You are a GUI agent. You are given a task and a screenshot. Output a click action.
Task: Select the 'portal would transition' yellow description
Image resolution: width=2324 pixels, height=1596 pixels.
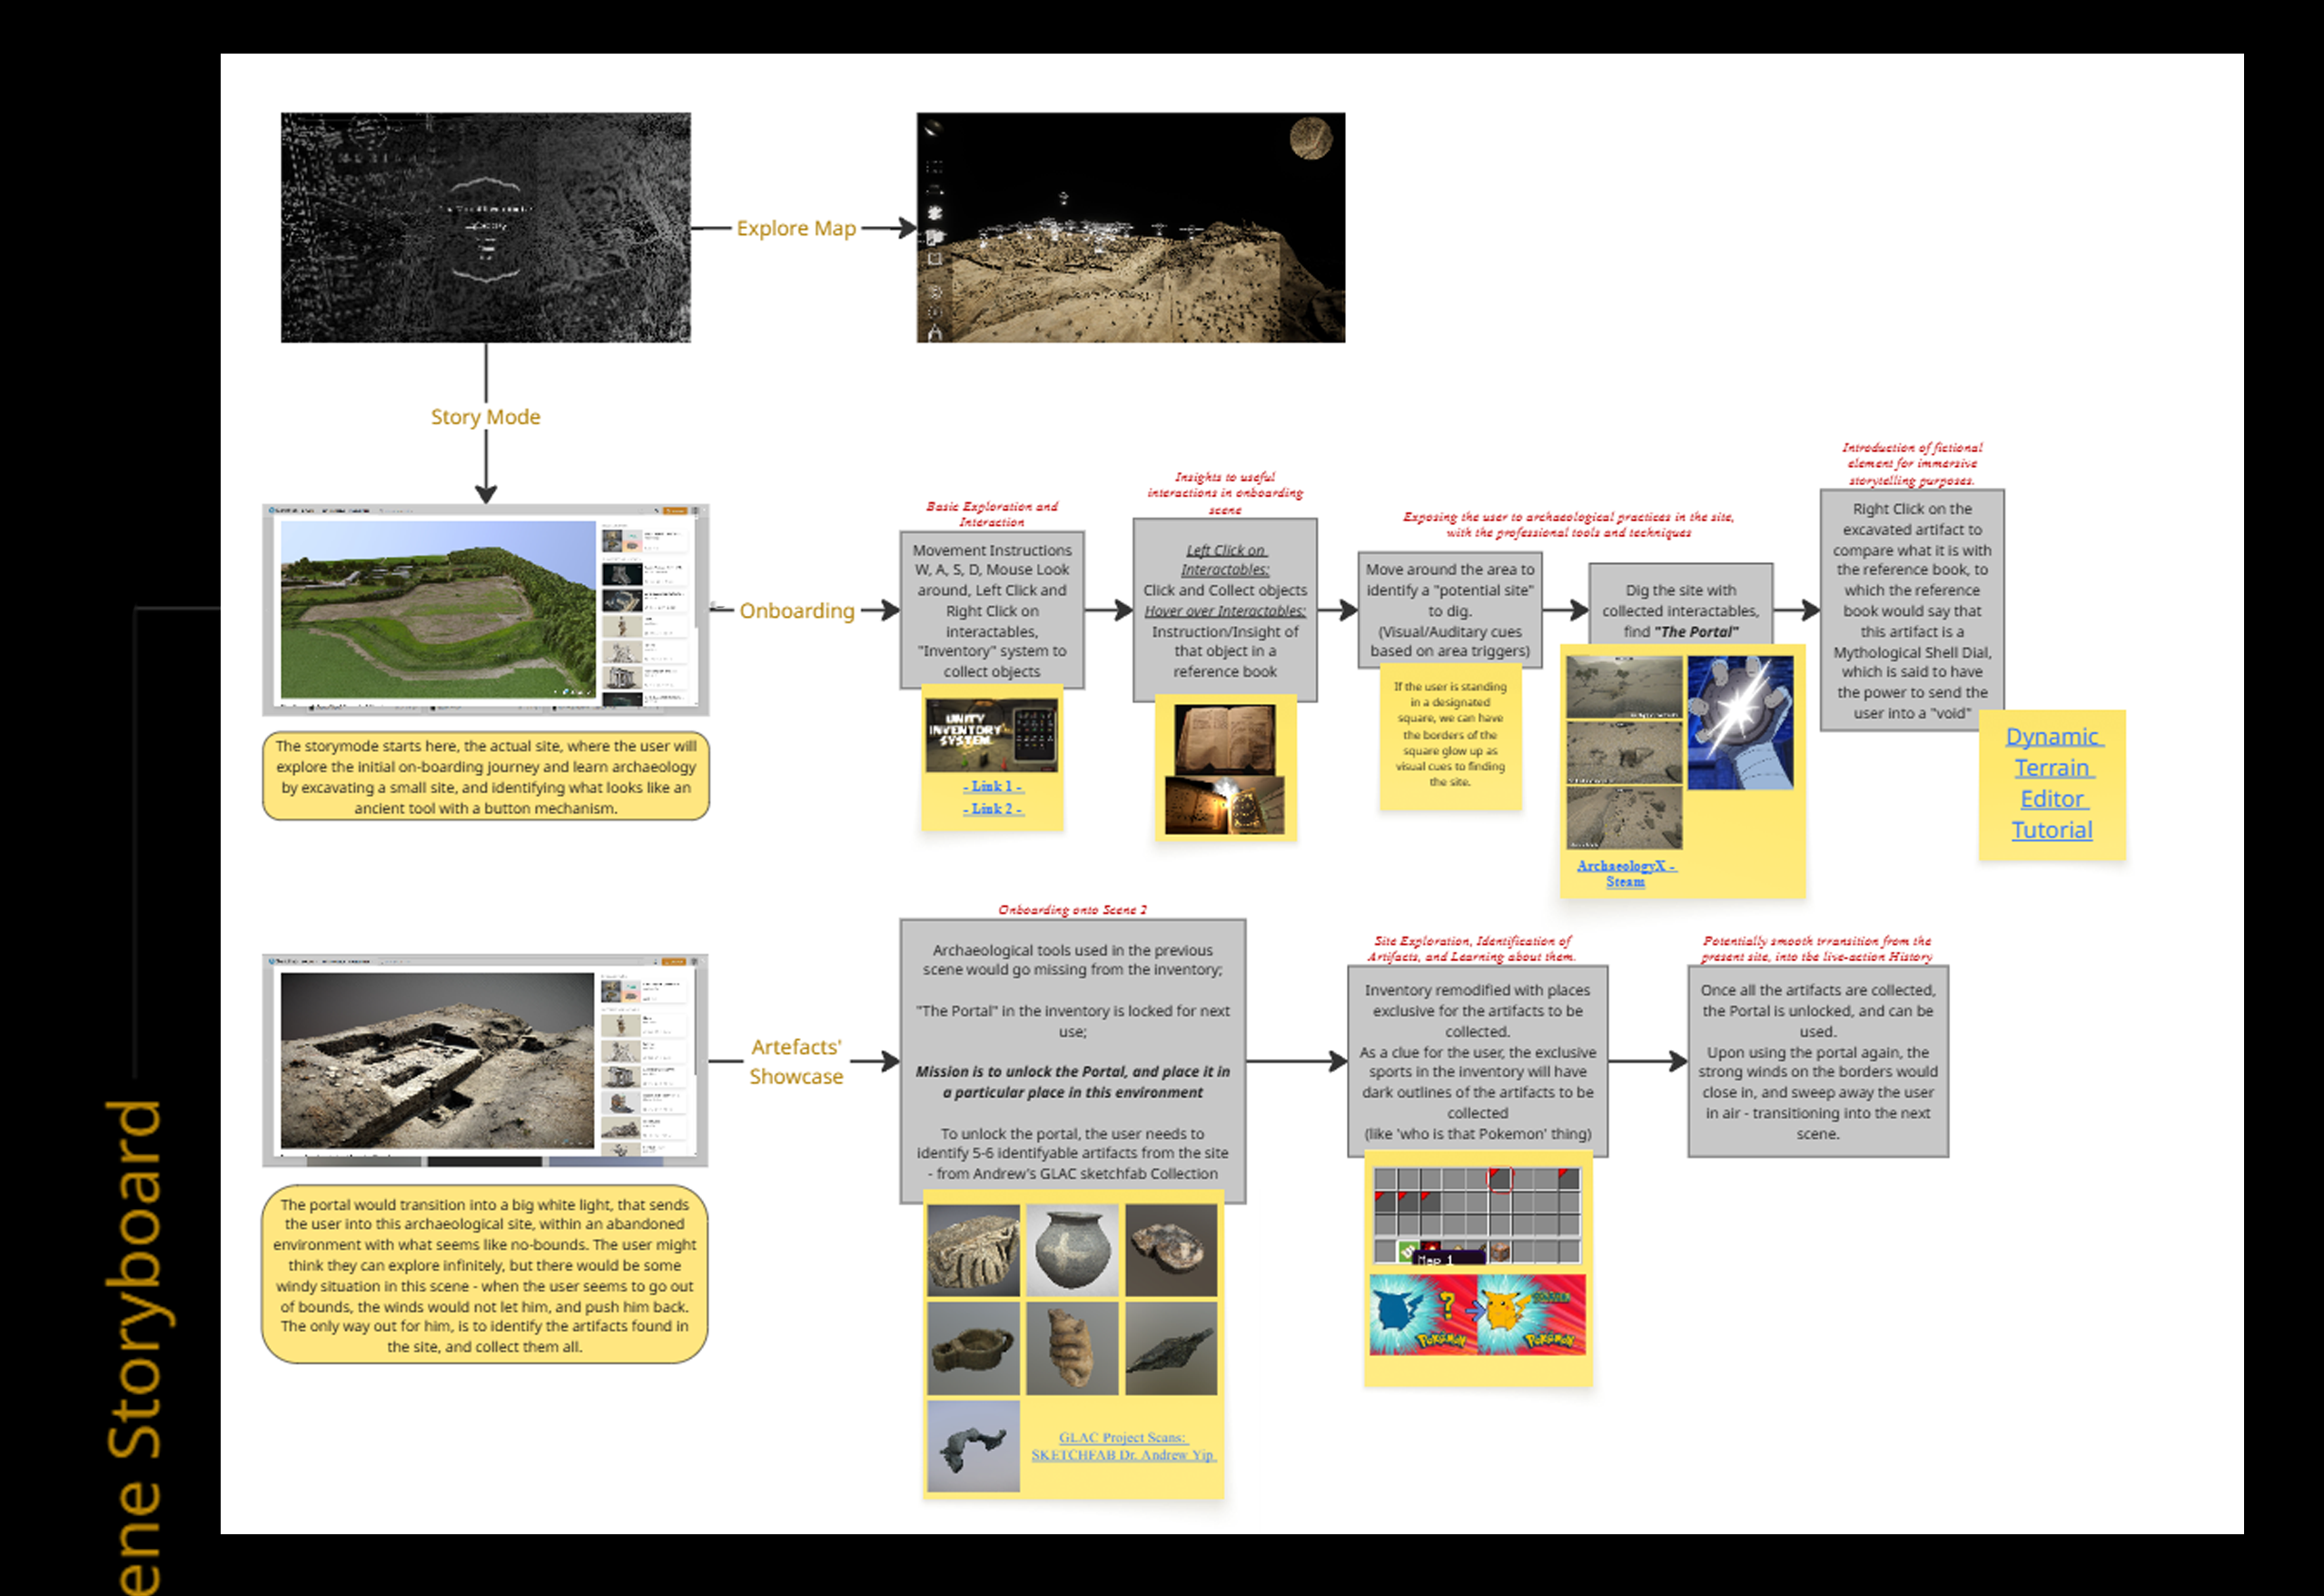485,1275
